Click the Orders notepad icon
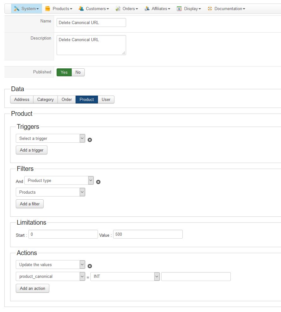The width and height of the screenshot is (281, 312). [118, 9]
